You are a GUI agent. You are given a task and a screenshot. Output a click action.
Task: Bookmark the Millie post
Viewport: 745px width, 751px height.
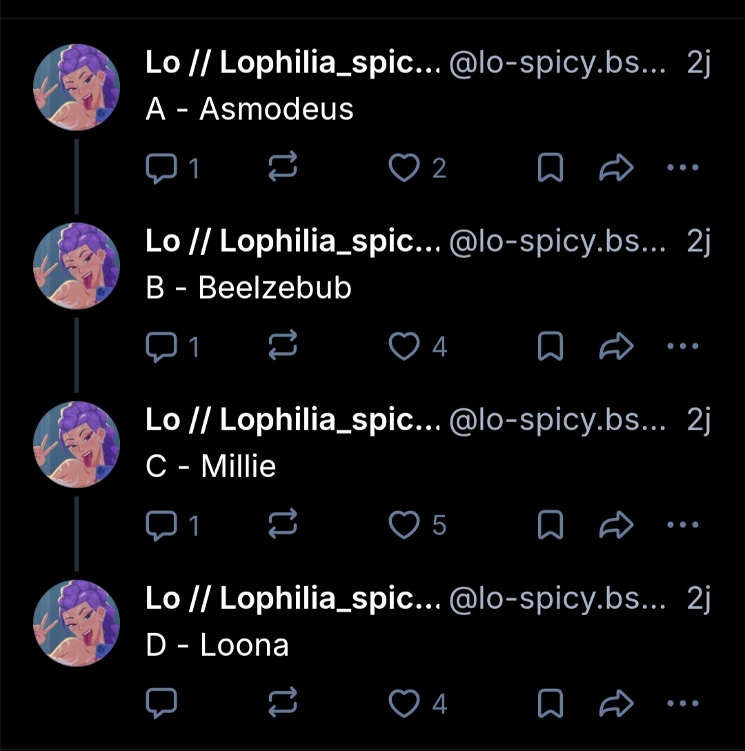click(x=550, y=525)
